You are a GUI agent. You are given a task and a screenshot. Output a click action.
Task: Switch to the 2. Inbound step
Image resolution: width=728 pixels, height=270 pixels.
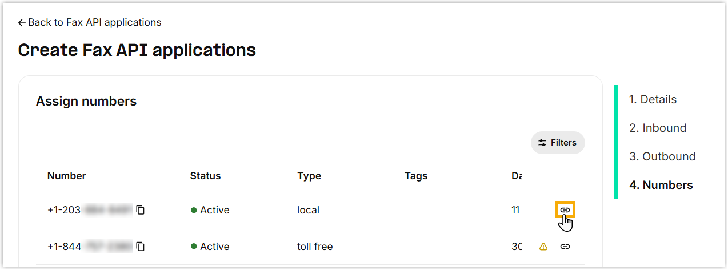coord(658,128)
